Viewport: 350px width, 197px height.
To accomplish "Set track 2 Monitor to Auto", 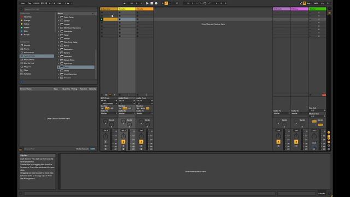I will (125, 108).
